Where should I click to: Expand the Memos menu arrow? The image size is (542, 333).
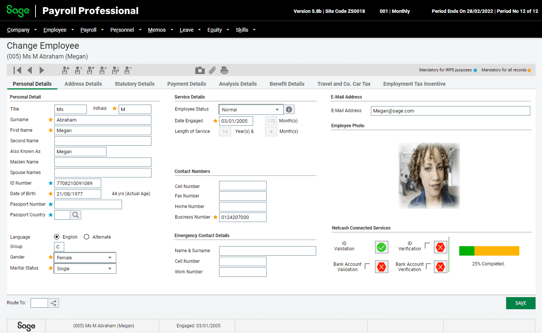point(172,30)
